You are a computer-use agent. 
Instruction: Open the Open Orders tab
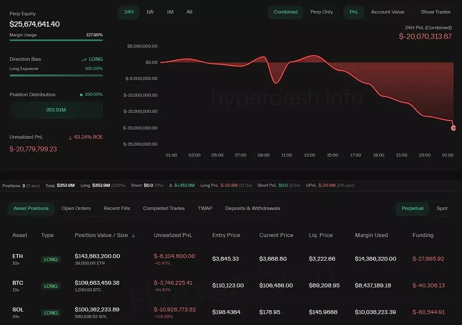[x=76, y=208]
